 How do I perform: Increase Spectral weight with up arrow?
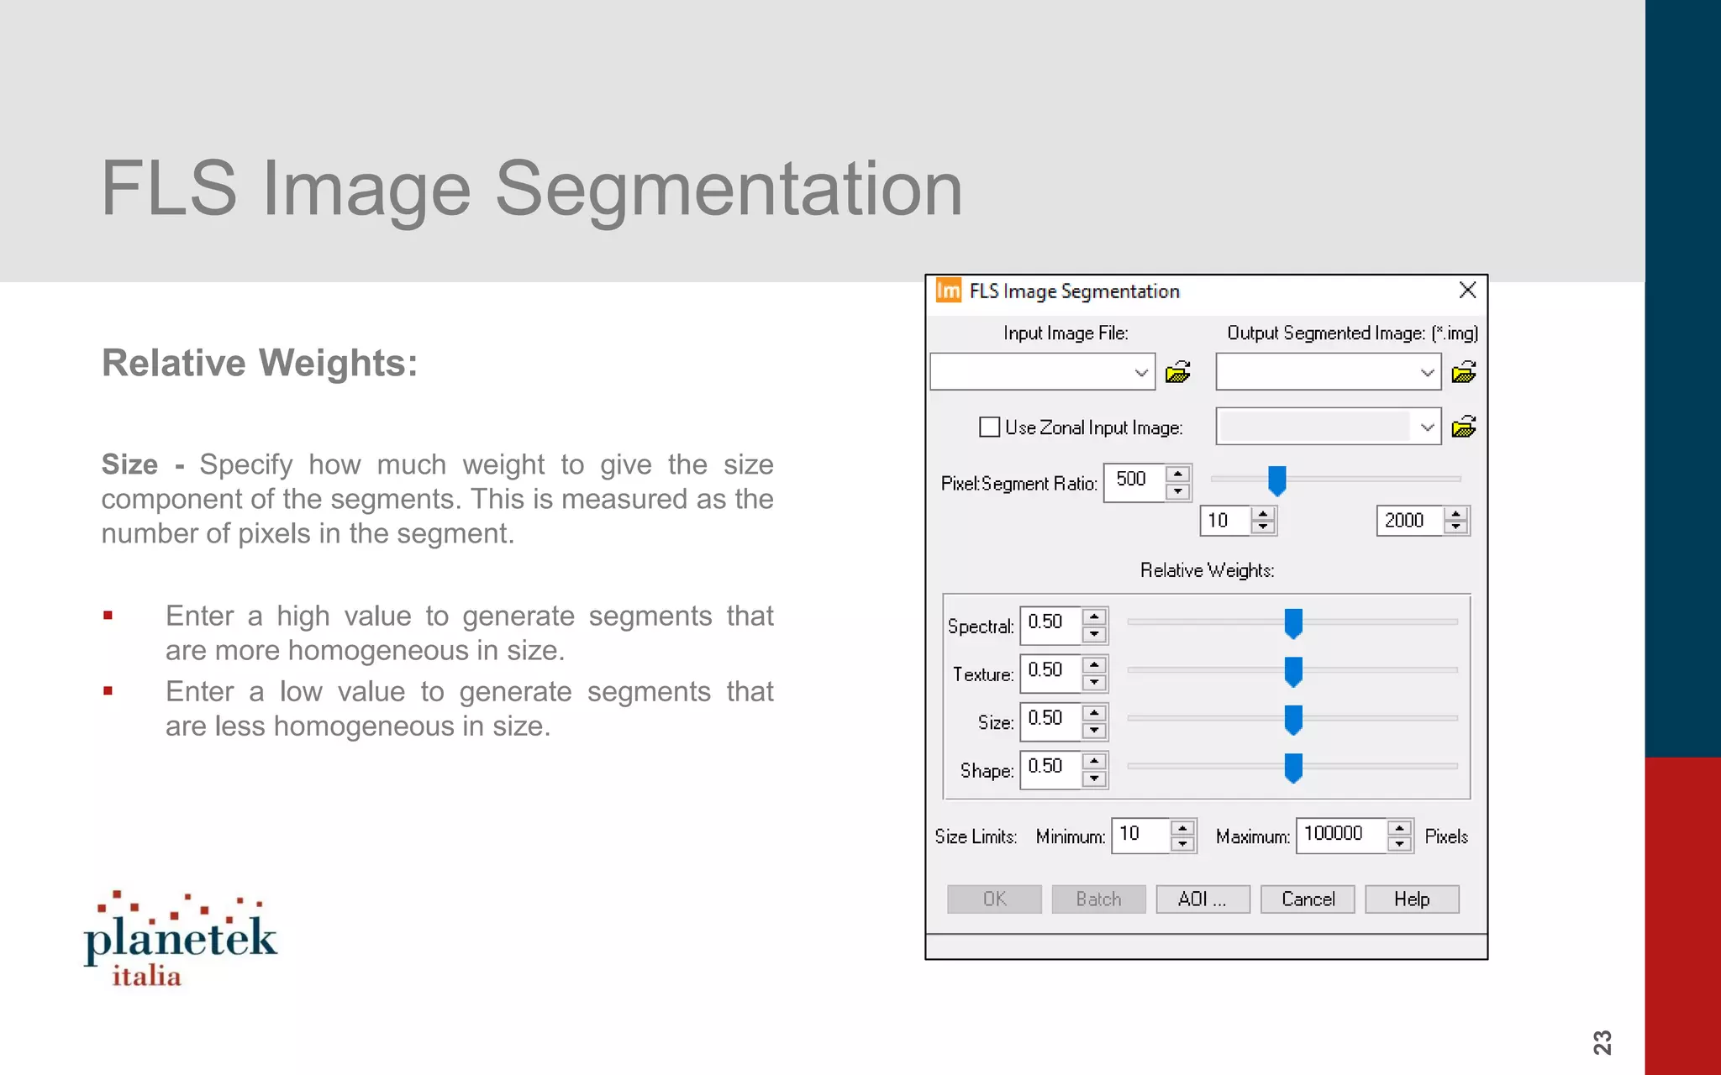point(1094,616)
